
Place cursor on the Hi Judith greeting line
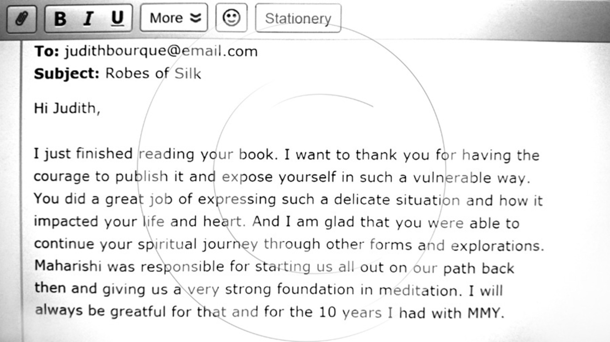click(x=67, y=108)
